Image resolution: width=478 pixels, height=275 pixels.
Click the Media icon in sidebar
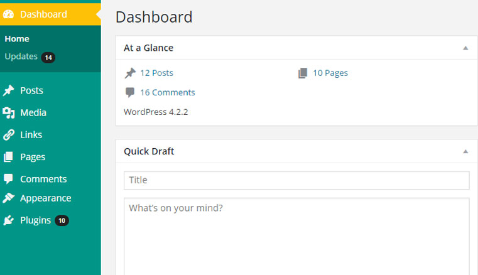coord(9,112)
